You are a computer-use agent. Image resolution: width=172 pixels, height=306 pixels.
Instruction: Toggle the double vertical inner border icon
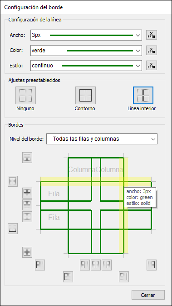pyautogui.click(x=96, y=265)
